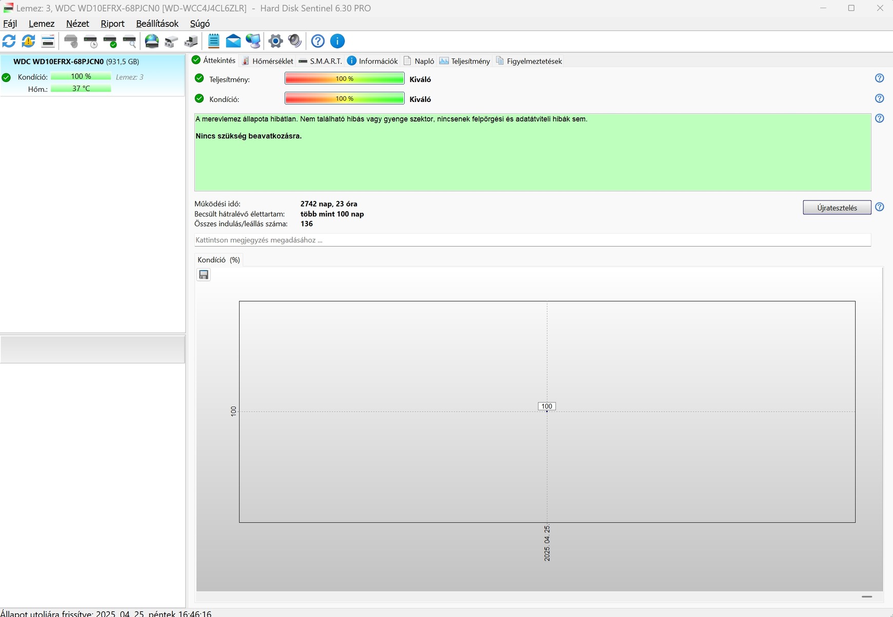Switch to the Teljesítmény tab
The height and width of the screenshot is (617, 893).
coord(465,61)
